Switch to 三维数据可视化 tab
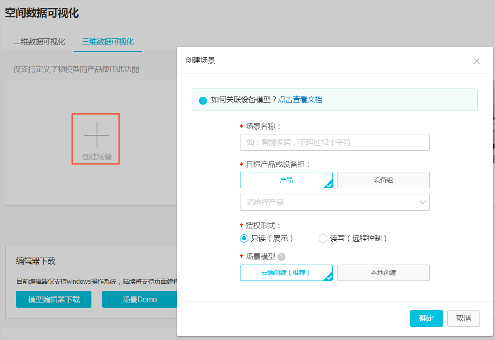This screenshot has height=340, width=495. point(108,41)
